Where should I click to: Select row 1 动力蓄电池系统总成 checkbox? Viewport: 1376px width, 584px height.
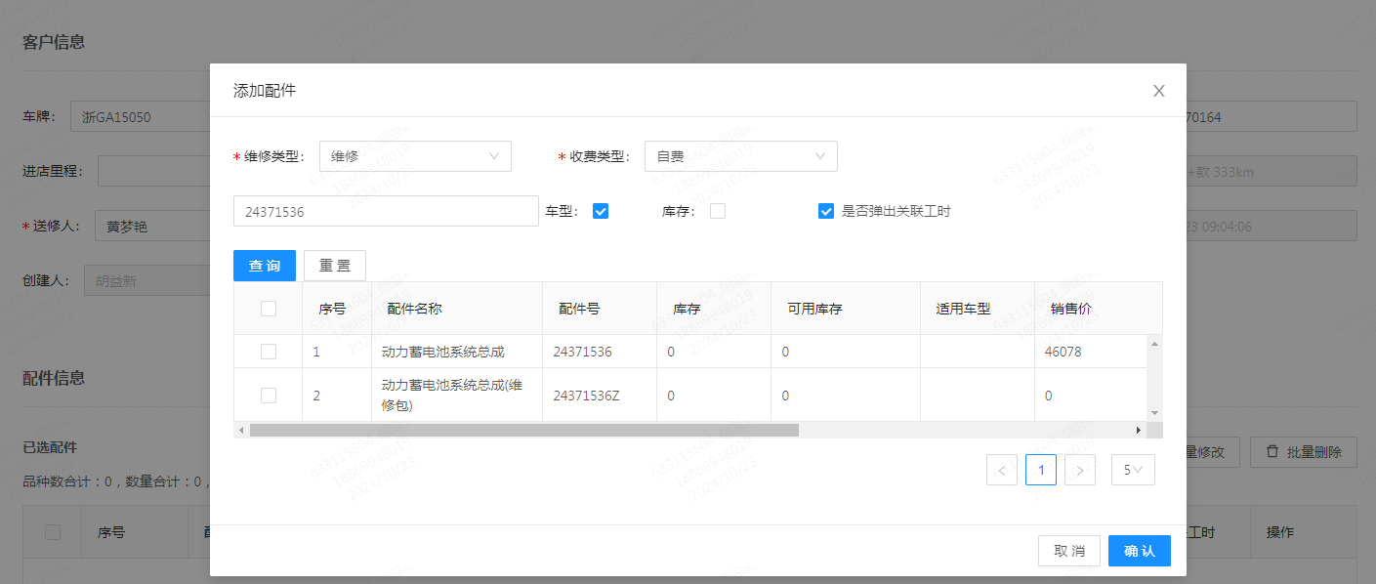[x=269, y=352]
